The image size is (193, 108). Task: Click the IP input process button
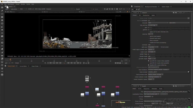pyautogui.click(x=188, y=72)
